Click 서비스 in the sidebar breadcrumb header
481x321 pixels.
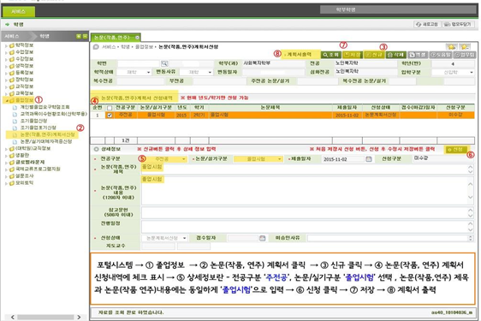click(x=12, y=36)
